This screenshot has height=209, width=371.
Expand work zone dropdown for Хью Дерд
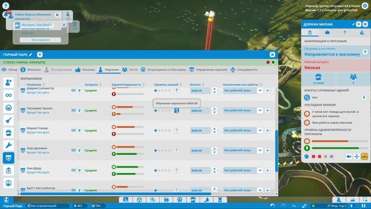click(260, 170)
